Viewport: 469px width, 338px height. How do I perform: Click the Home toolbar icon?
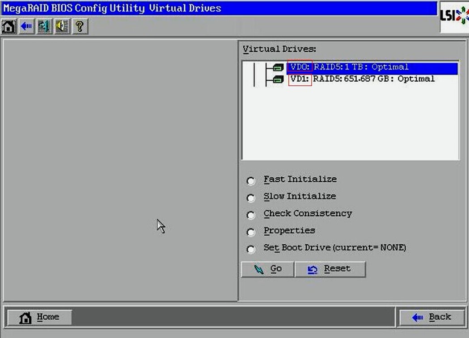click(x=8, y=27)
